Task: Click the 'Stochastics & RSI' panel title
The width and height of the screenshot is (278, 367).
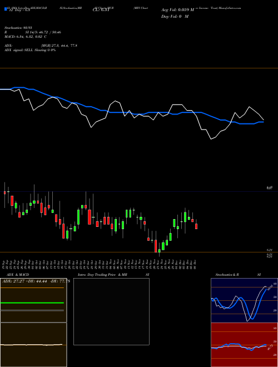Action: click(238, 275)
